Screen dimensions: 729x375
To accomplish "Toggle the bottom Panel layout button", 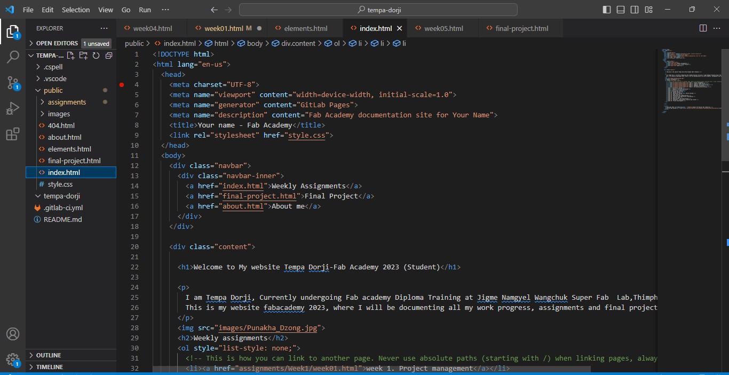I will coord(621,10).
